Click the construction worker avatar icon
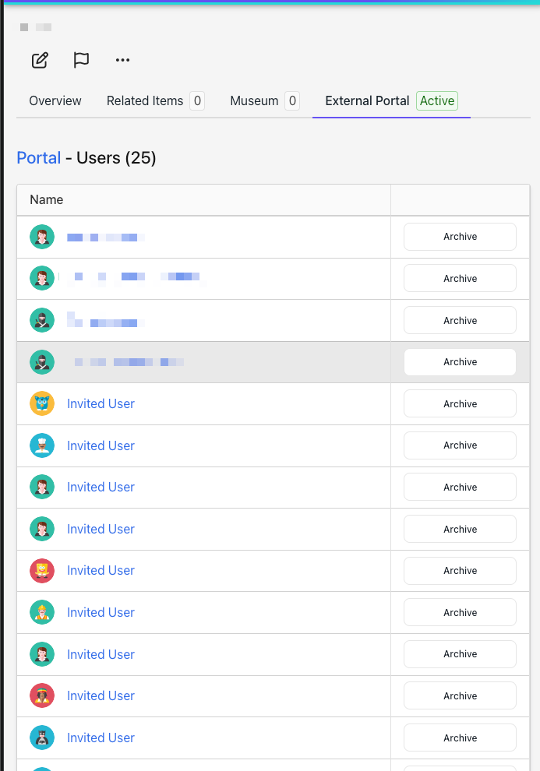540x771 pixels. [x=42, y=613]
